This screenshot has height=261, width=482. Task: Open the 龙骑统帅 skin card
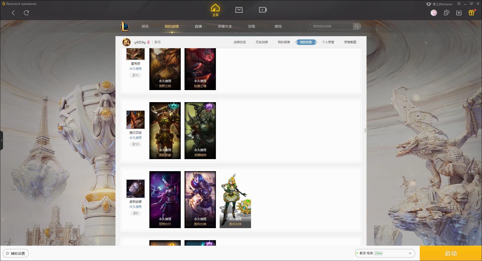pos(200,130)
